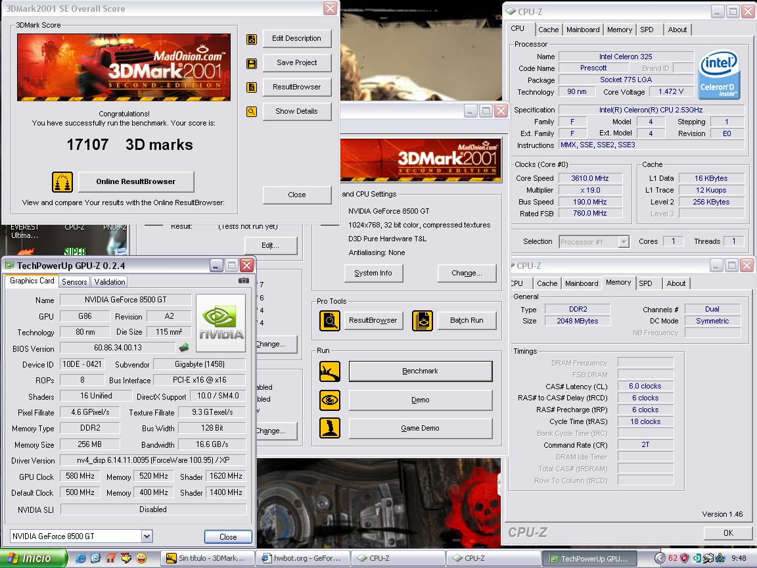Viewport: 757px width, 568px height.
Task: Click the Batch Run button
Action: click(467, 320)
